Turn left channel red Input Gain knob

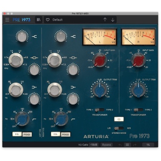(99, 60)
